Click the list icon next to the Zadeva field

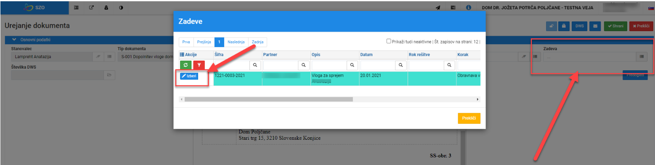[x=642, y=56]
